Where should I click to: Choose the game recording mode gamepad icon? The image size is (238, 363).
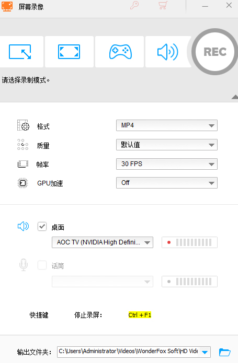120,52
